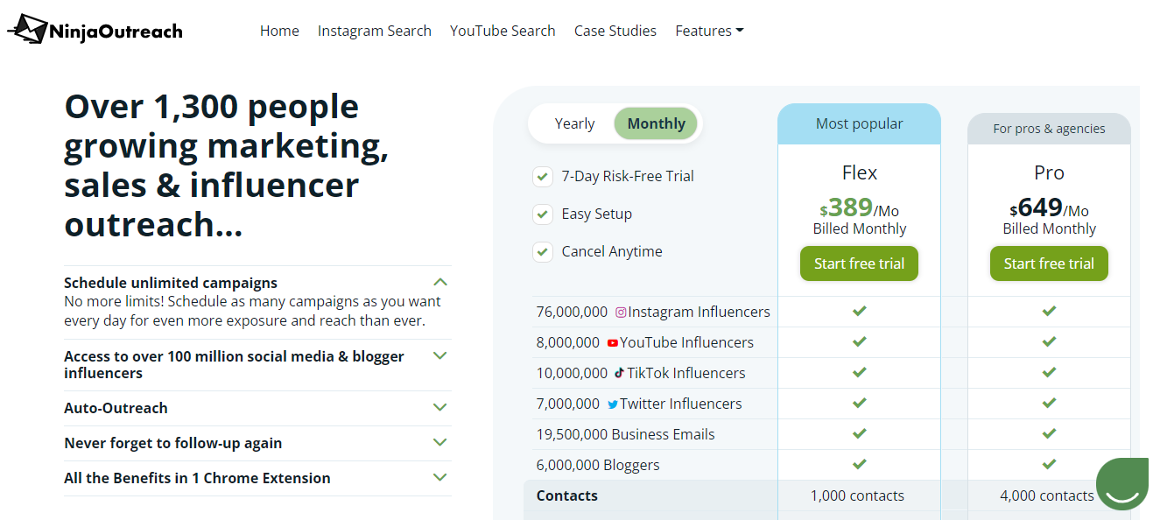Click the NinjaOutreach logo
Image resolution: width=1153 pixels, height=520 pixels.
click(x=95, y=31)
